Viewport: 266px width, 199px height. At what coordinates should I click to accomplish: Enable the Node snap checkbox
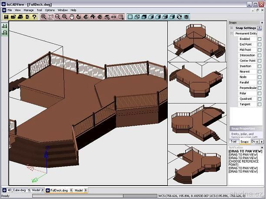pos(259,77)
